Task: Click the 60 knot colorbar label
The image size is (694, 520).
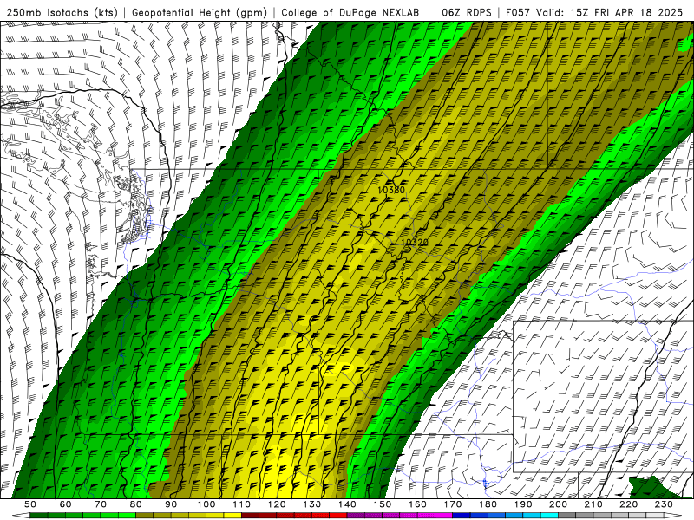Action: (x=66, y=504)
